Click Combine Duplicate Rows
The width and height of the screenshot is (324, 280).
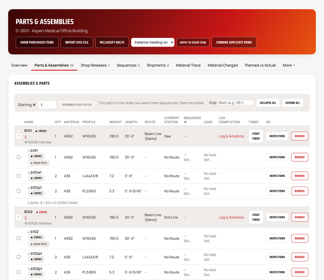(234, 42)
